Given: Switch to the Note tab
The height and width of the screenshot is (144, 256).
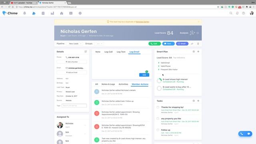Looking at the screenshot, I should 98,52.
